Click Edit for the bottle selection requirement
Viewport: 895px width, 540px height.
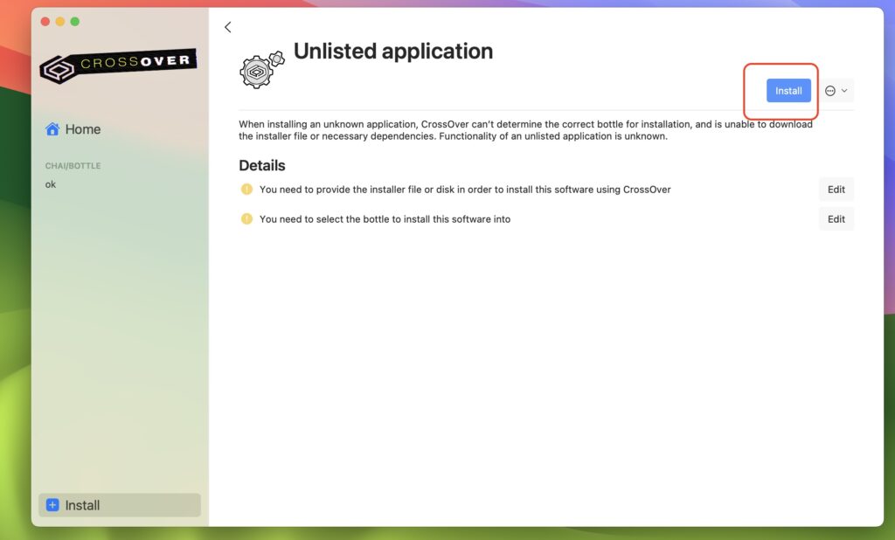[836, 219]
